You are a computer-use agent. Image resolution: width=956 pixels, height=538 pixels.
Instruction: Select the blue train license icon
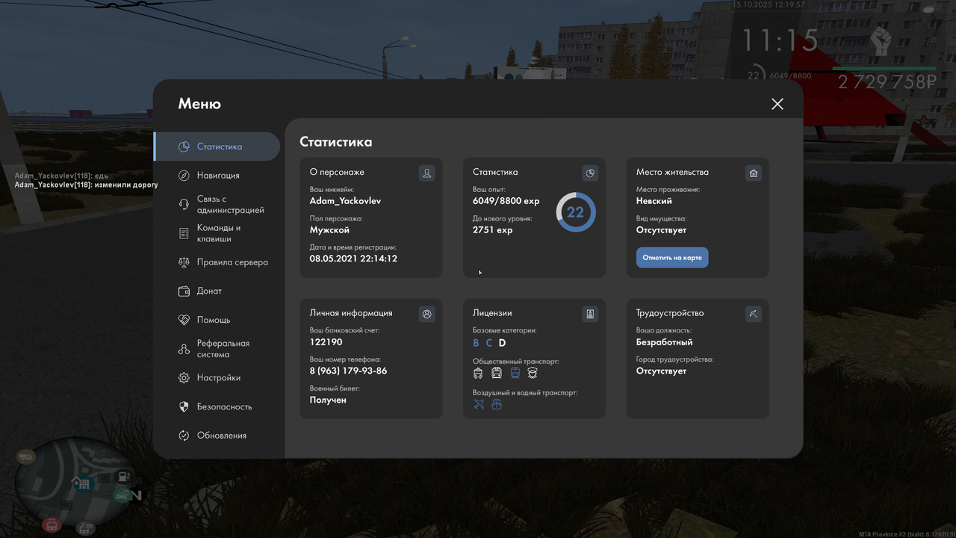click(x=515, y=372)
